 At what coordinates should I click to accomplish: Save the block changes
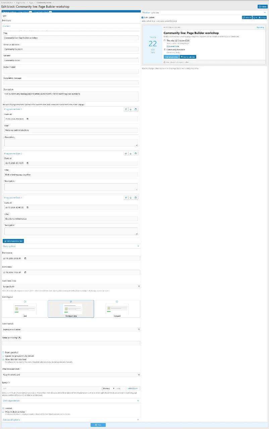click(98, 425)
